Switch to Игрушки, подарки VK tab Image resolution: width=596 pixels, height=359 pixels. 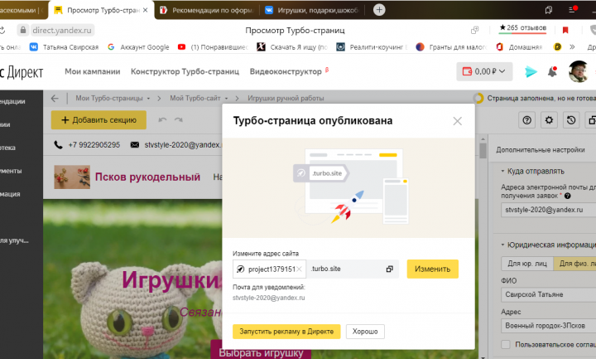click(313, 10)
